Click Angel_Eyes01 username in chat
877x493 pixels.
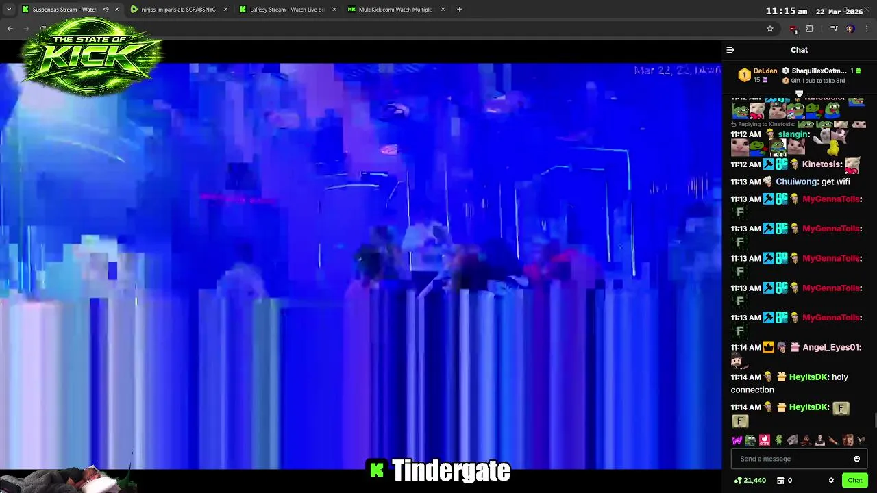tap(831, 348)
